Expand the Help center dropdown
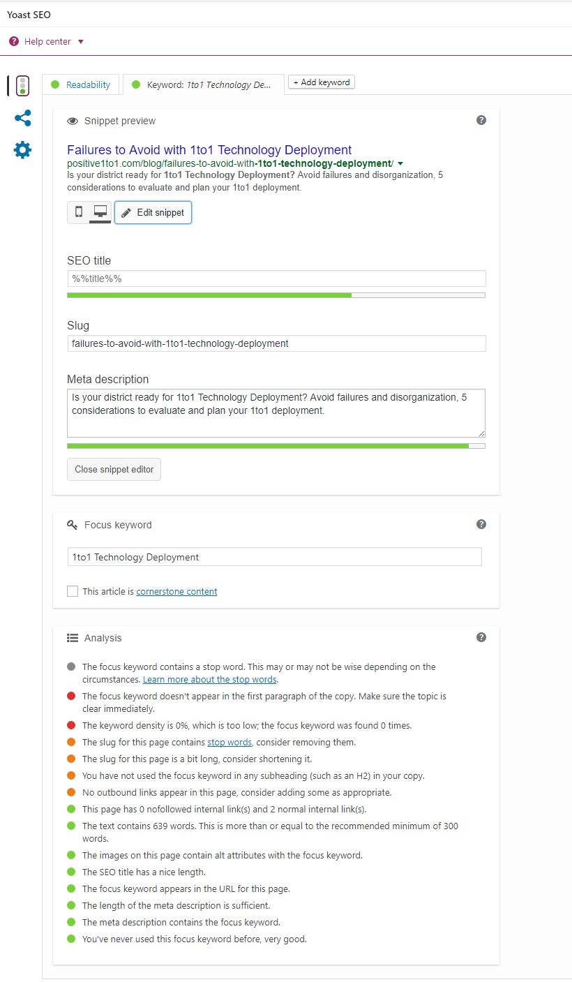The width and height of the screenshot is (572, 982). pyautogui.click(x=79, y=40)
